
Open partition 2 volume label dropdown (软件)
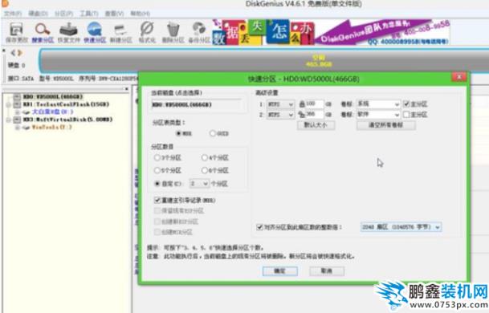[379, 115]
